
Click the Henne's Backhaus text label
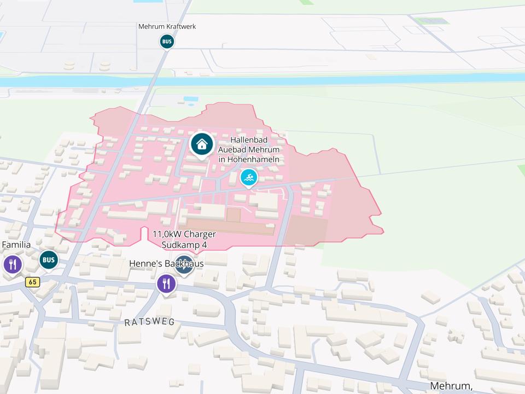click(166, 264)
